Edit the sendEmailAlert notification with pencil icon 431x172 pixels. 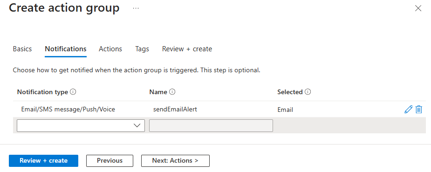coord(409,110)
